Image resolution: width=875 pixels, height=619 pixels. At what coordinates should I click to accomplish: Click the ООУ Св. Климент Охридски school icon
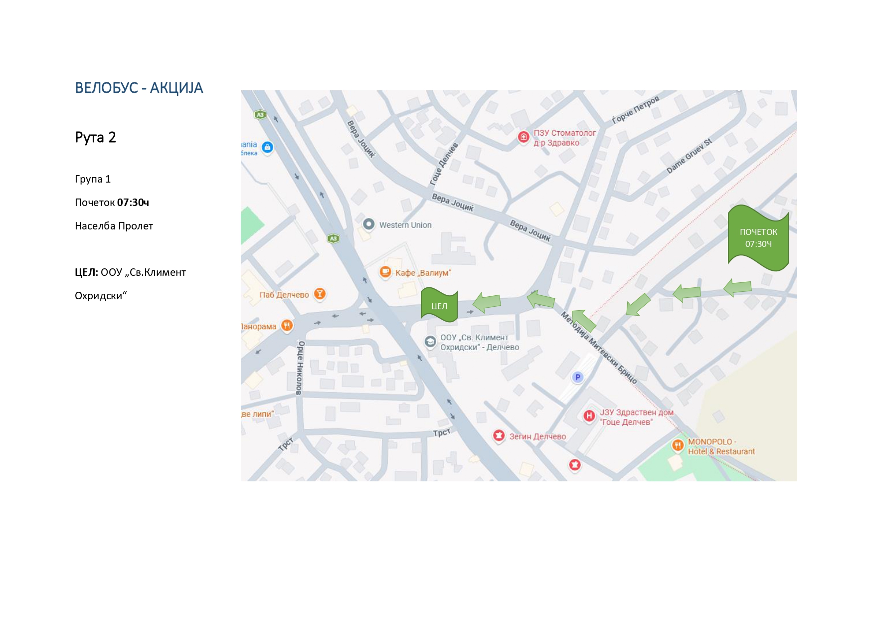(430, 342)
